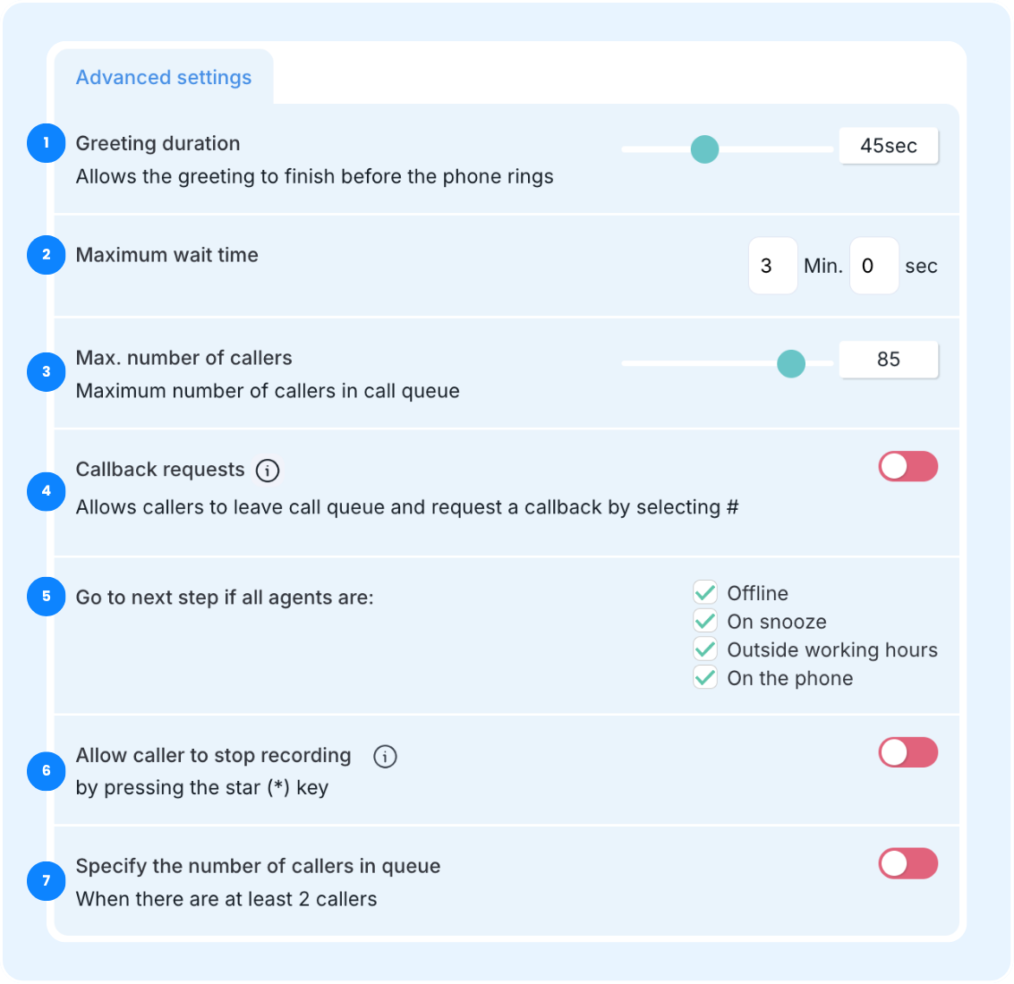This screenshot has width=1014, height=984.
Task: Turn on Allow caller to stop recording
Action: pos(907,752)
